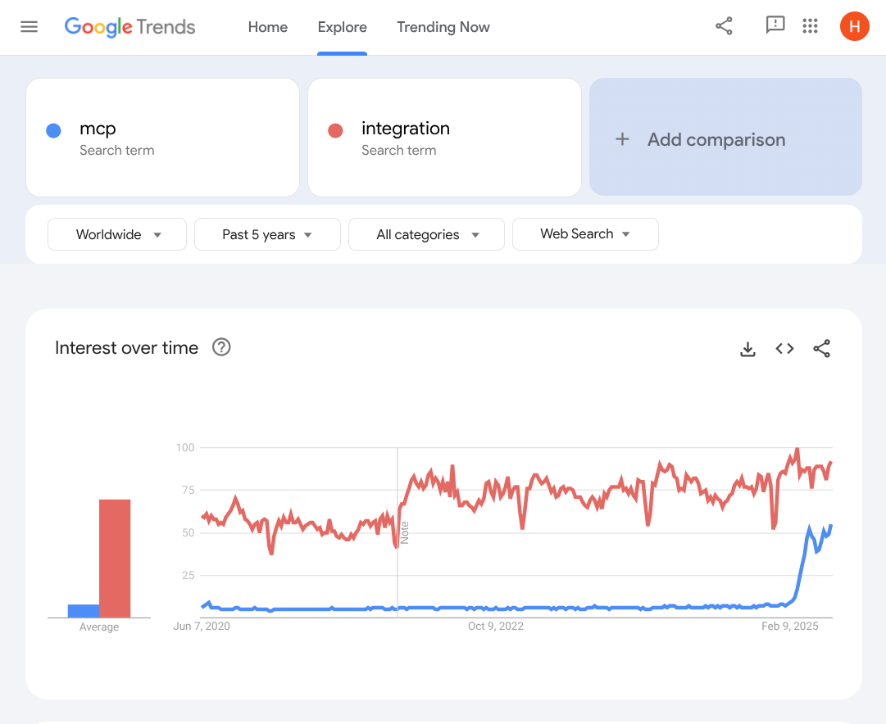The height and width of the screenshot is (724, 886).
Task: Click the help icon beside Interest over time
Action: click(221, 347)
